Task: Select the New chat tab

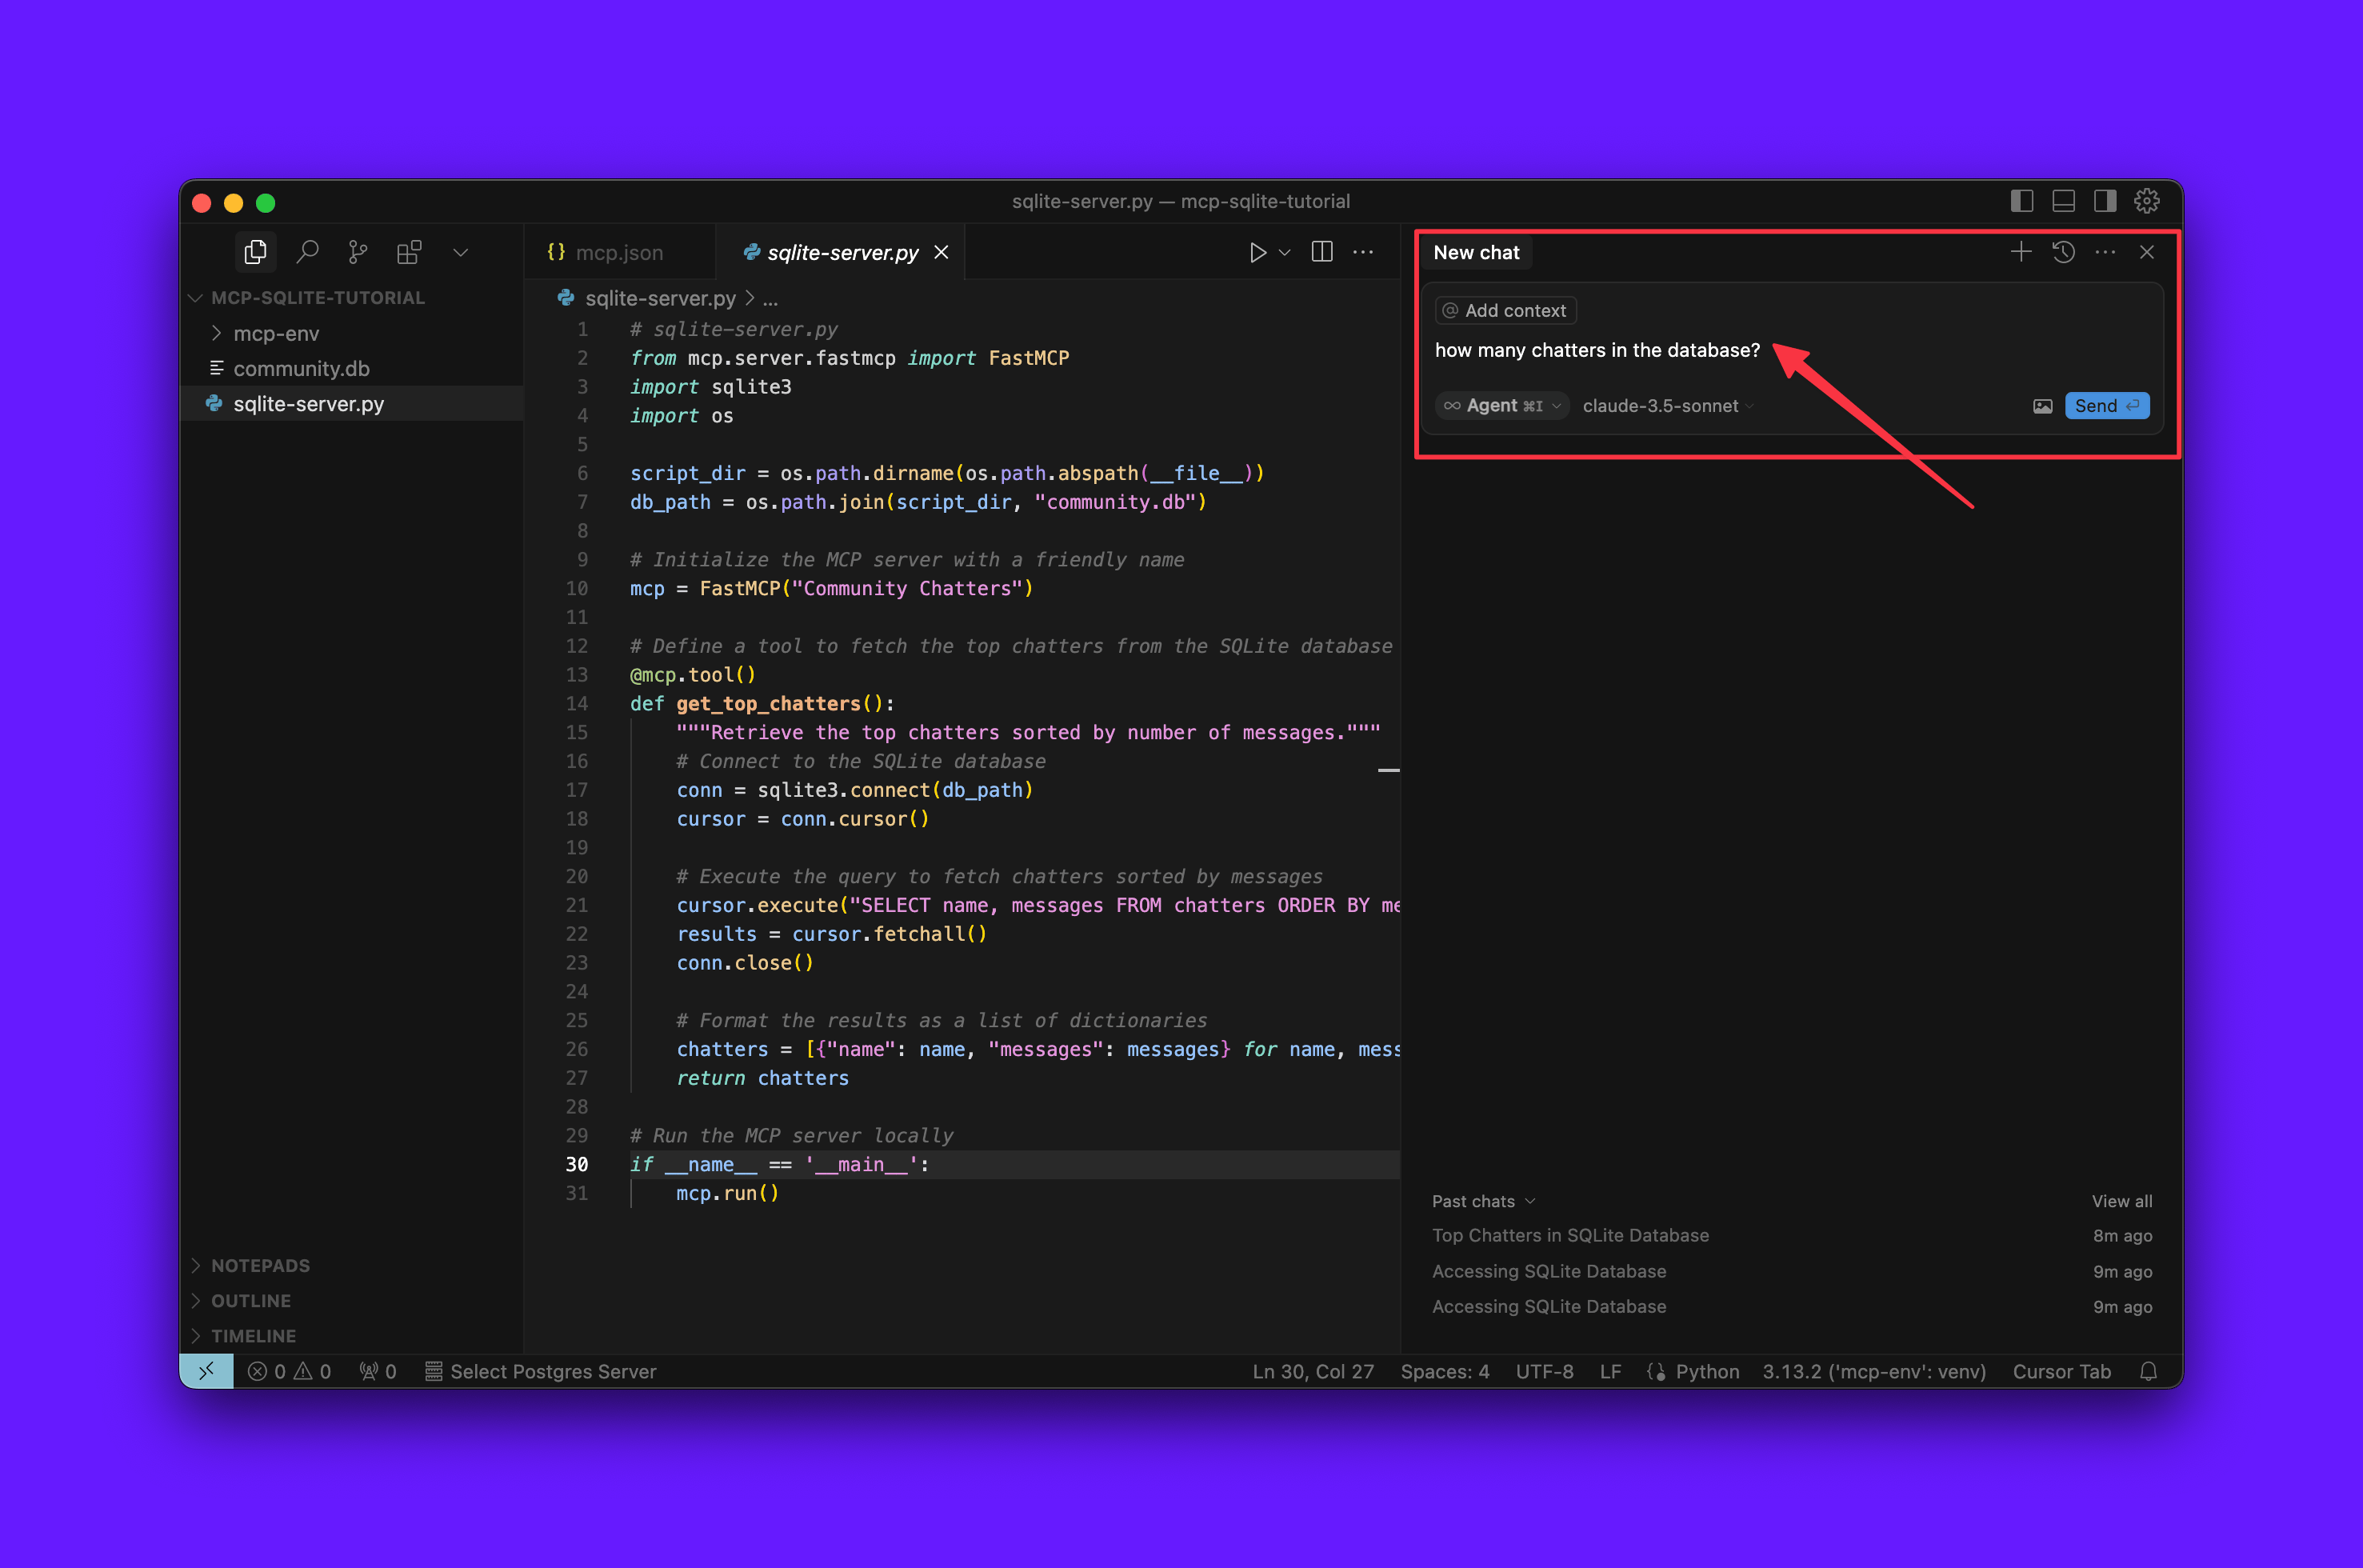Action: pos(1476,253)
